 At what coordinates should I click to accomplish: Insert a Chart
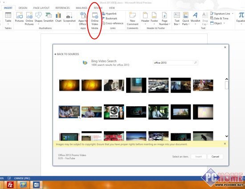click(58, 17)
